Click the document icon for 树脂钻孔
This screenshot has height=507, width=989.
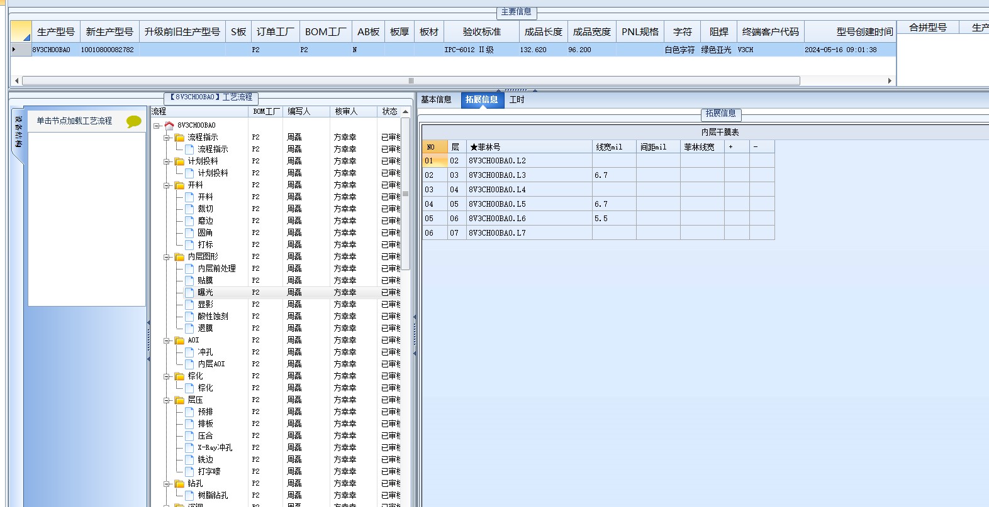189,495
